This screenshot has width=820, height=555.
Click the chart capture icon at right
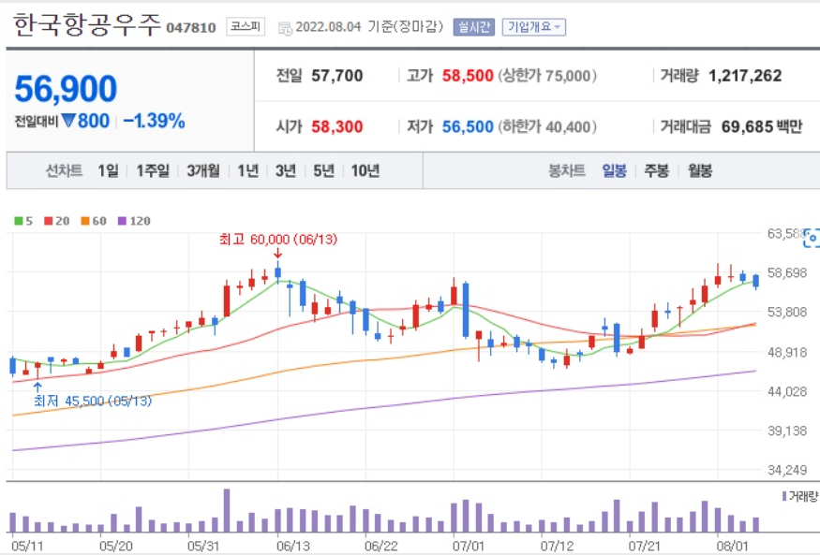coord(812,238)
